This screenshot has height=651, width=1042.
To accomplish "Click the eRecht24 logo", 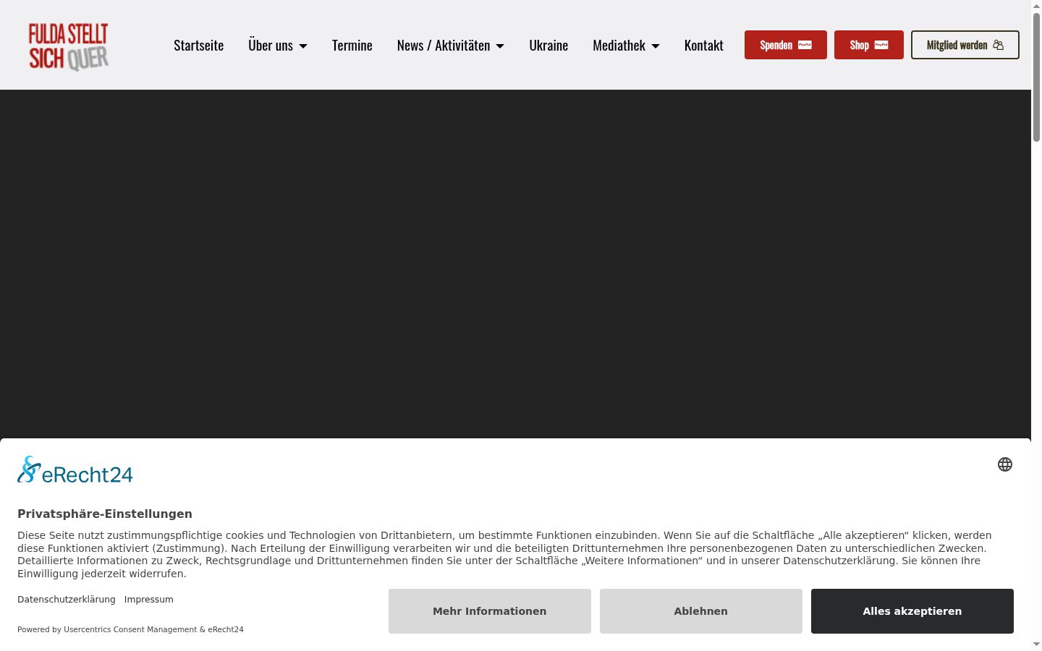I will click(75, 470).
